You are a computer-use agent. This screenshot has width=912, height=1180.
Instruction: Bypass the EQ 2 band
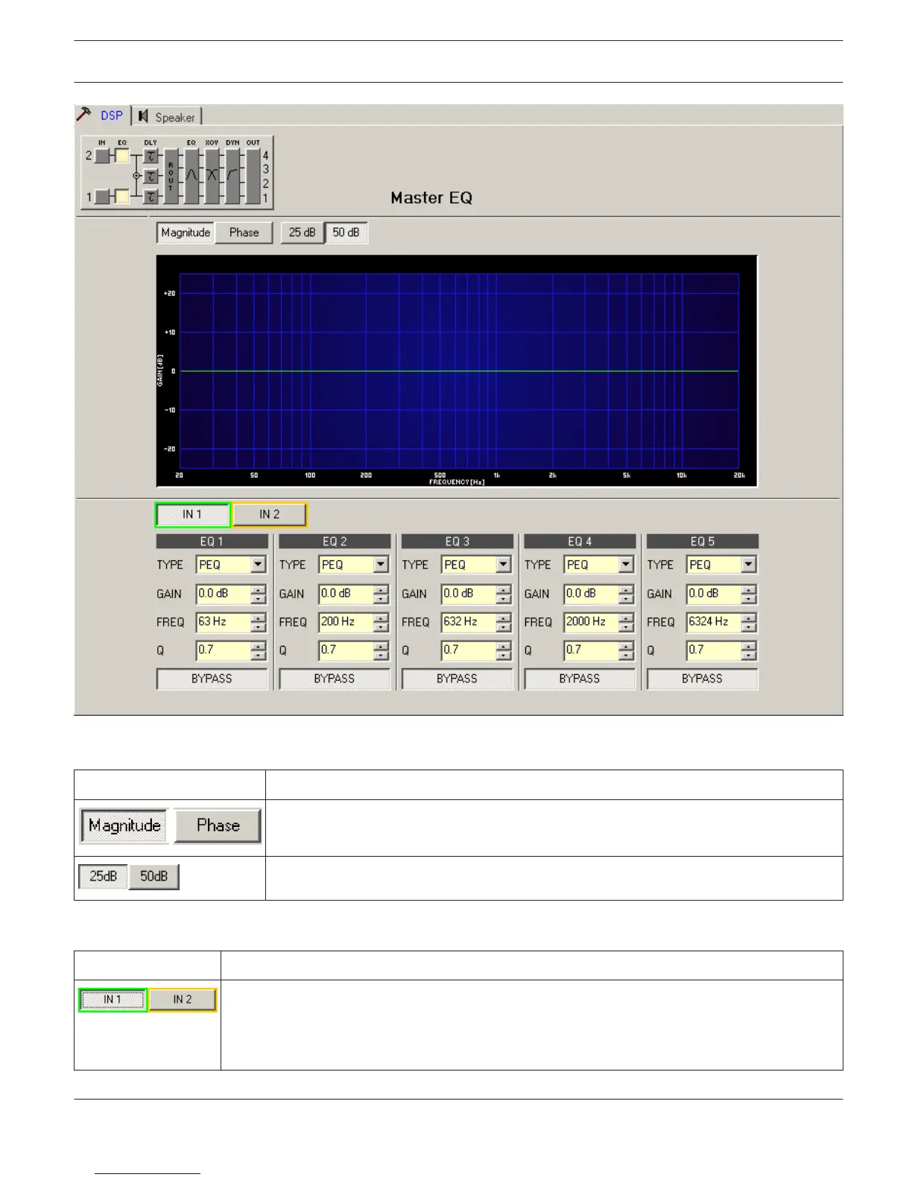[335, 679]
